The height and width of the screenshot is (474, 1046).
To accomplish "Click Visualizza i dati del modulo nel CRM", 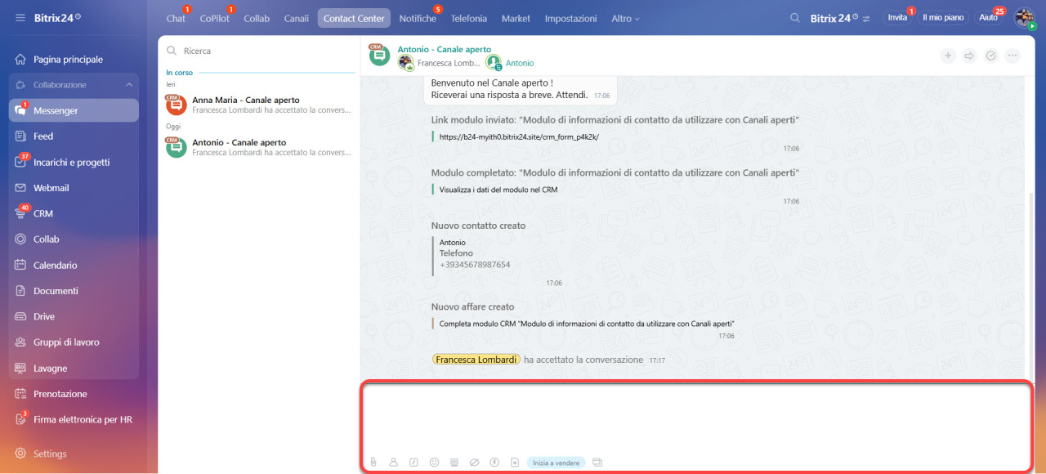I will (x=498, y=190).
